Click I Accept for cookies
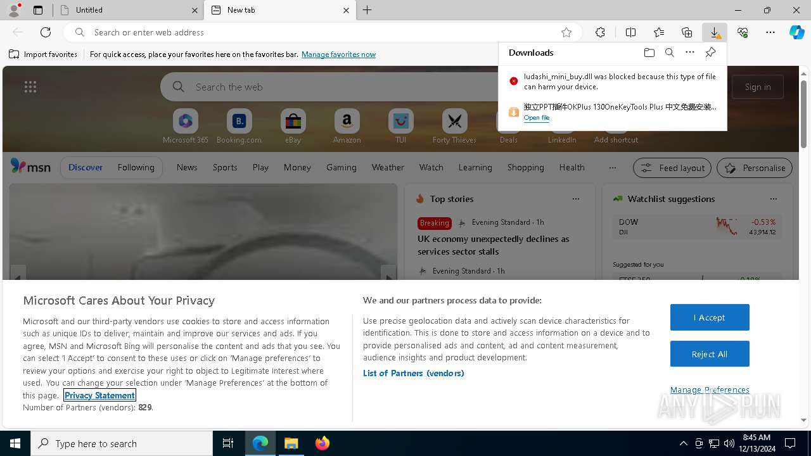This screenshot has width=811, height=456. click(710, 317)
